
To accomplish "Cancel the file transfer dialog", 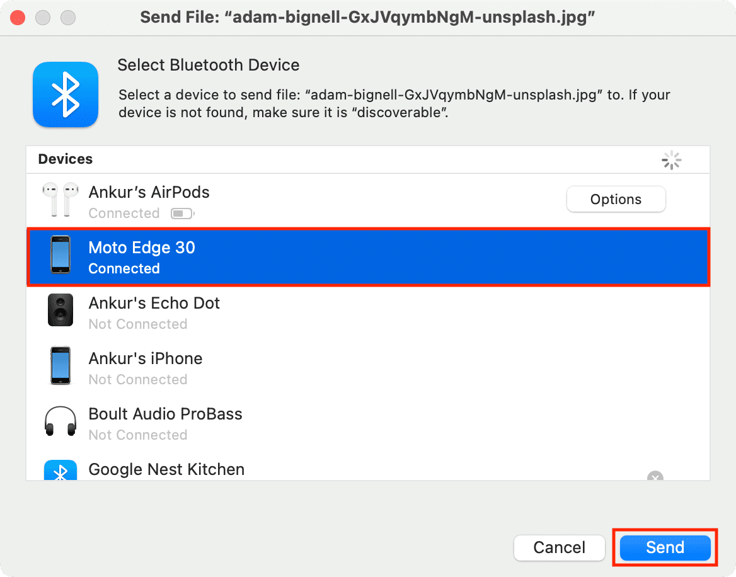I will point(559,547).
